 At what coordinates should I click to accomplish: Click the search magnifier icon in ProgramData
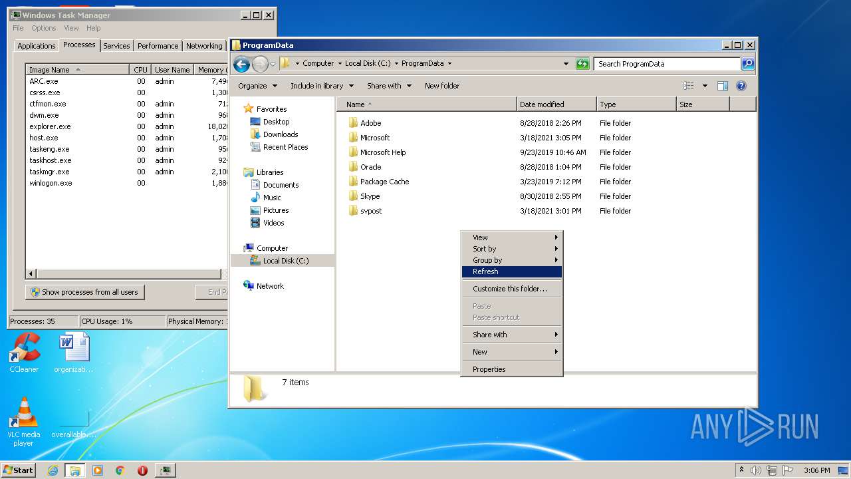coord(748,64)
